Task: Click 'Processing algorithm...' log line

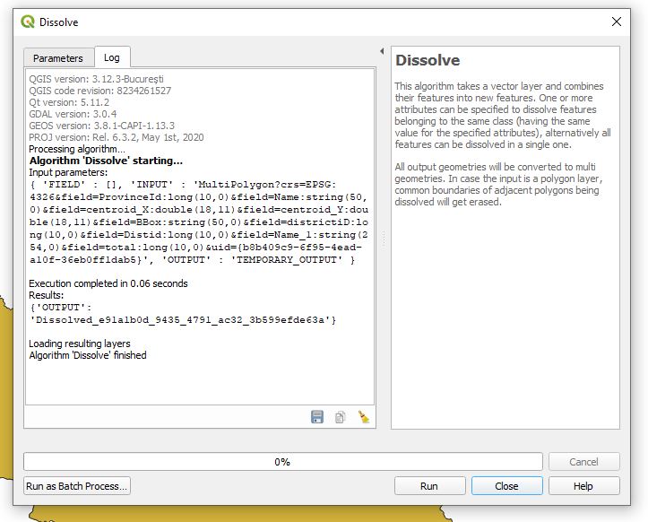Action: point(77,149)
